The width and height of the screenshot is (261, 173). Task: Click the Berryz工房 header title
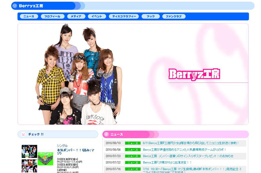coord(31,6)
